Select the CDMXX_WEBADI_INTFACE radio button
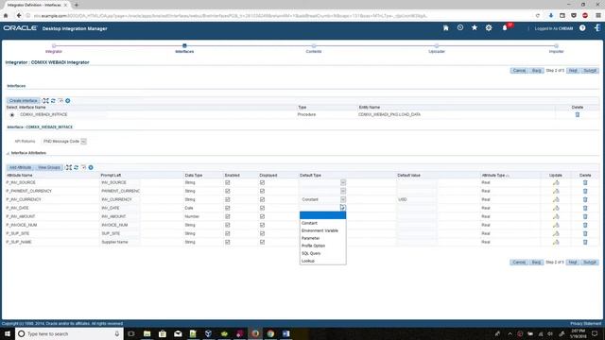This screenshot has height=340, width=605. [x=12, y=115]
